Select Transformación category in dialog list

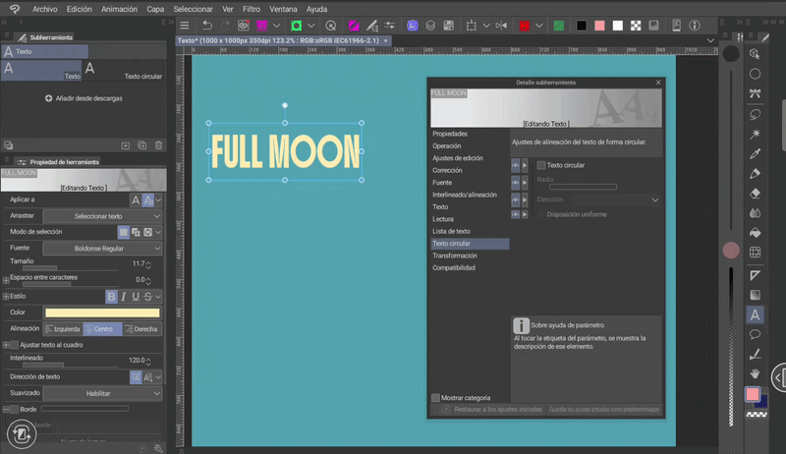[x=454, y=255]
